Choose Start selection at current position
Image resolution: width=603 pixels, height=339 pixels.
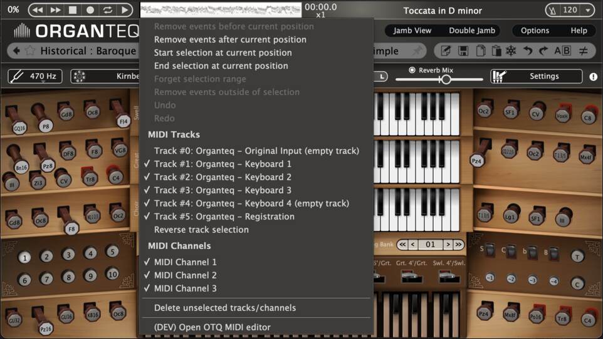(x=256, y=53)
